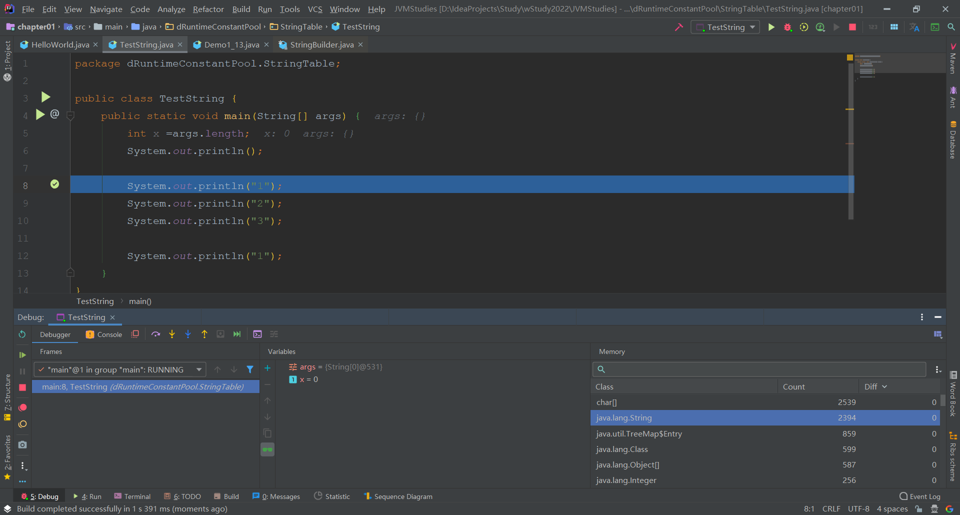The height and width of the screenshot is (515, 960).
Task: Toggle the frames filter funnel icon
Action: pos(250,369)
